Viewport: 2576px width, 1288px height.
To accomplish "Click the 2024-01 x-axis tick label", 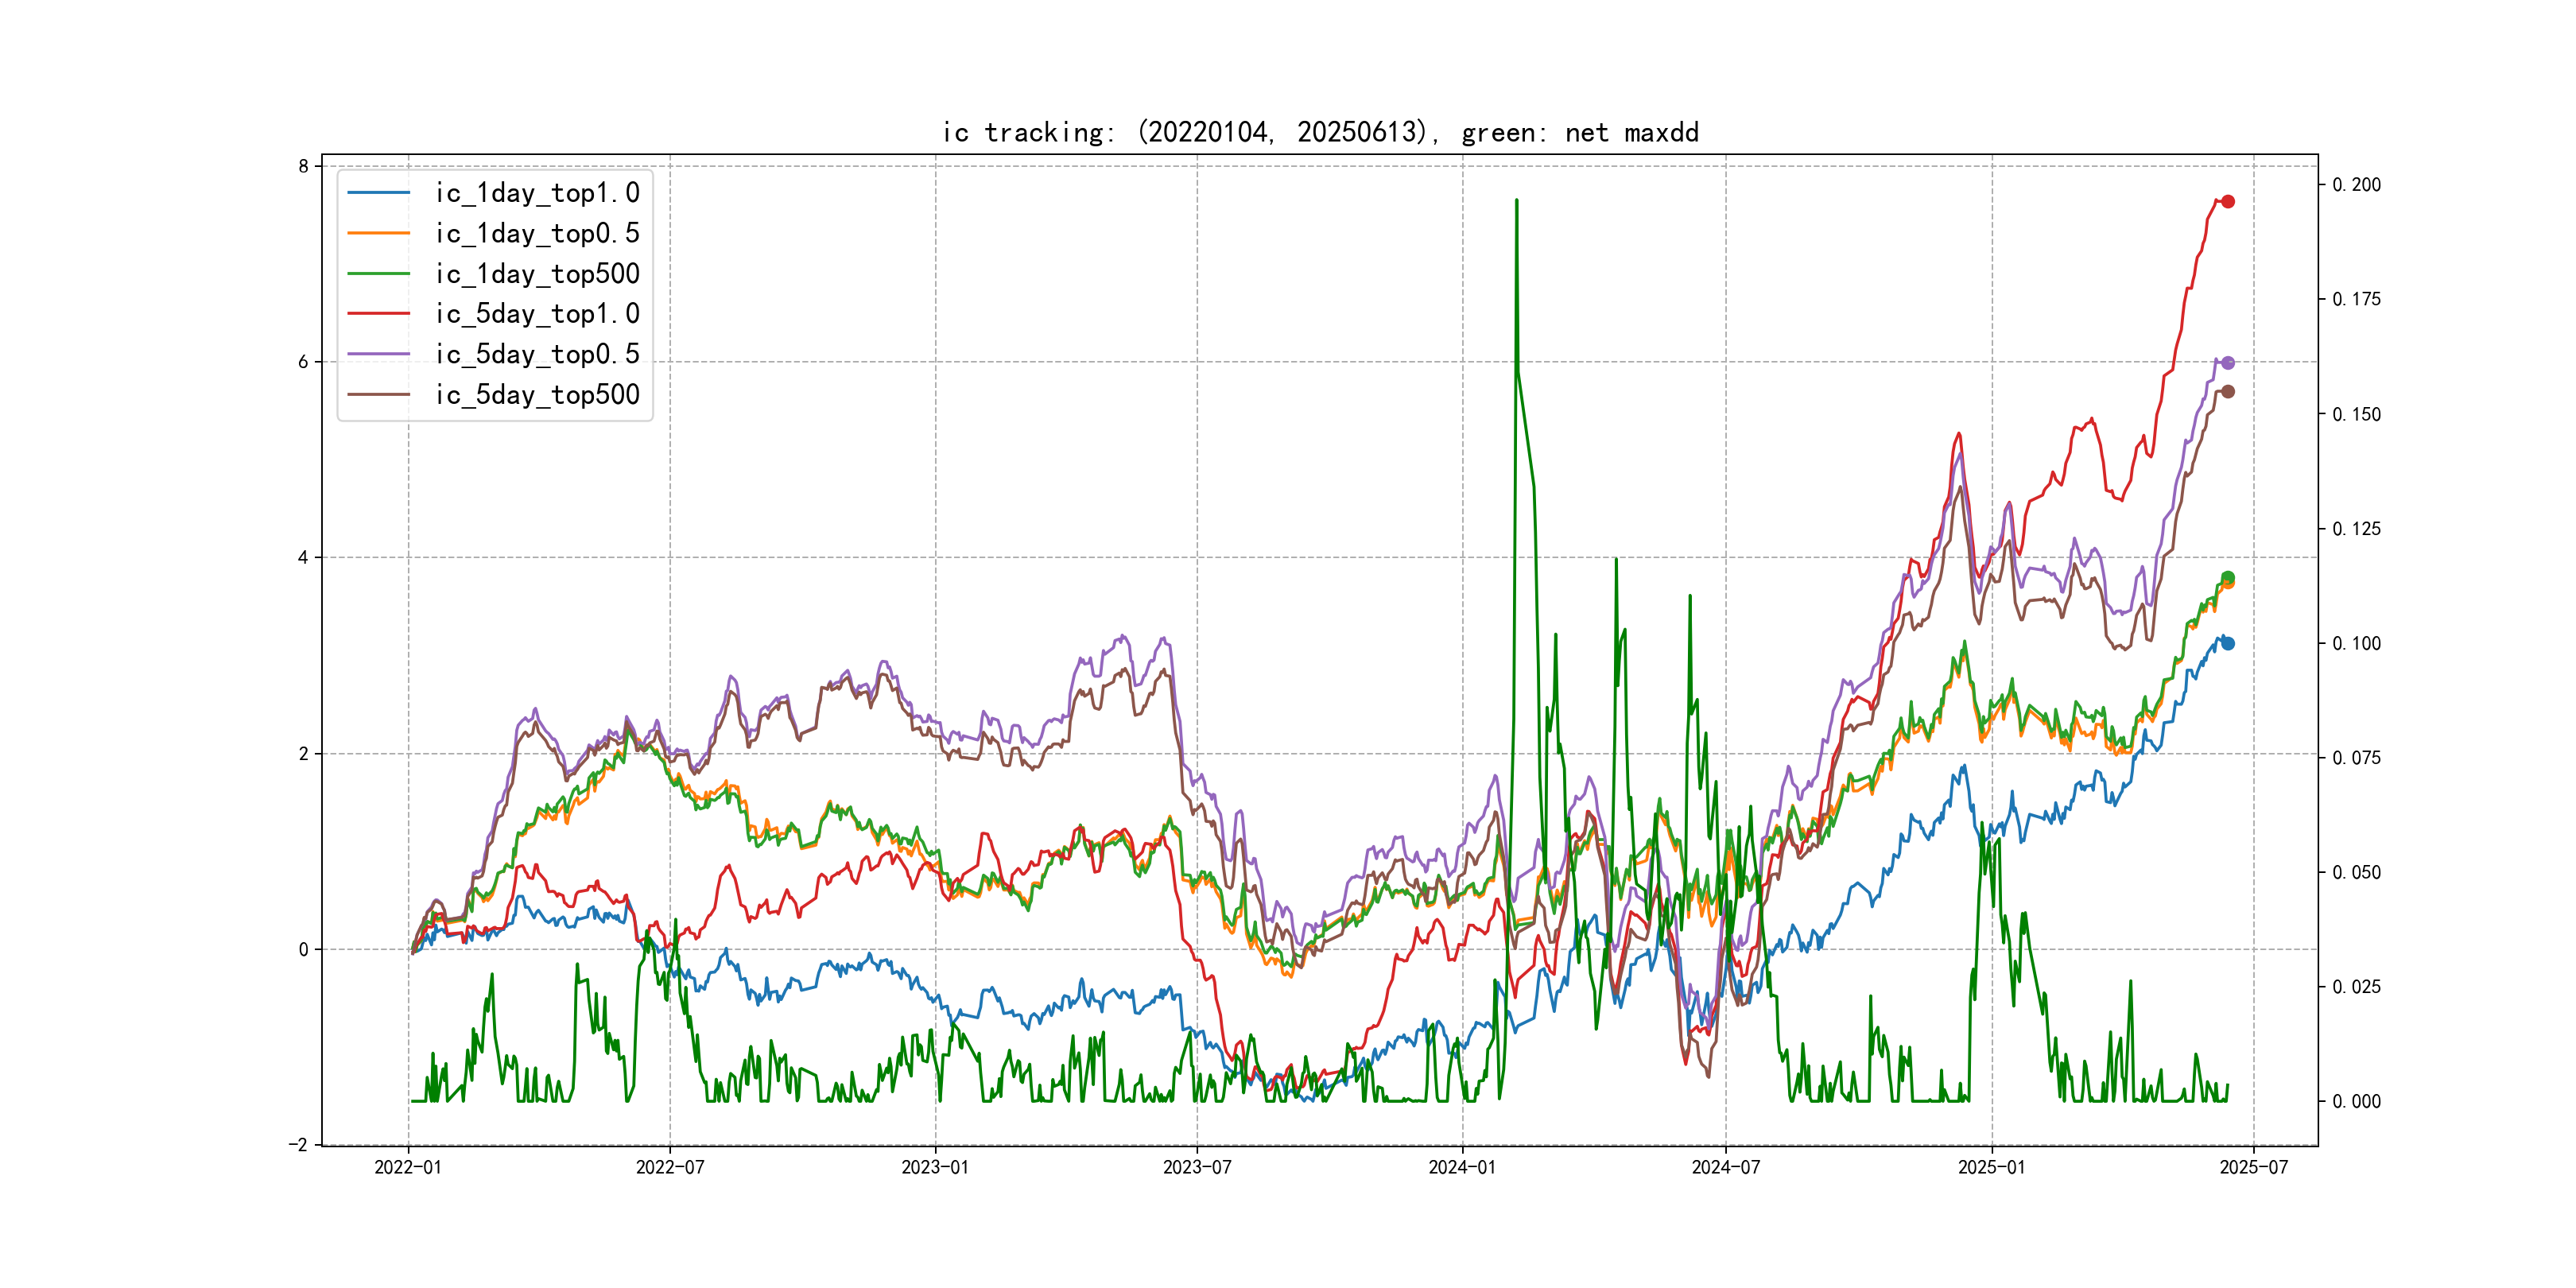I will [x=1461, y=1167].
